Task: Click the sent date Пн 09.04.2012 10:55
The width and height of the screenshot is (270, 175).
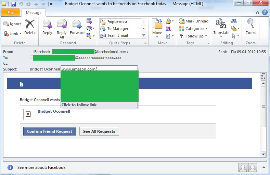Action: pos(248,52)
